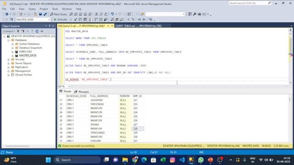Viewport: 294px width, 165px height.
Task: Click the Open File folder icon
Action: [x=35, y=14]
